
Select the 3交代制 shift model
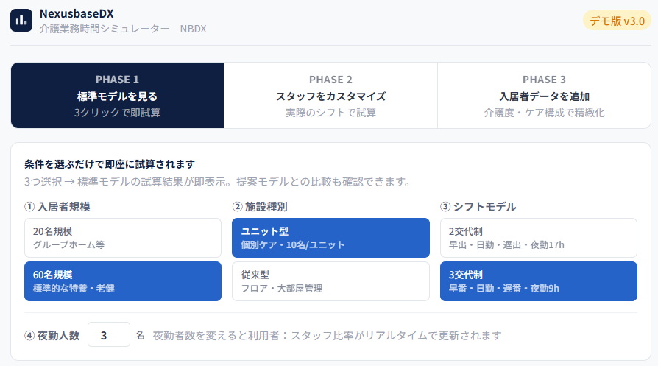click(x=538, y=281)
